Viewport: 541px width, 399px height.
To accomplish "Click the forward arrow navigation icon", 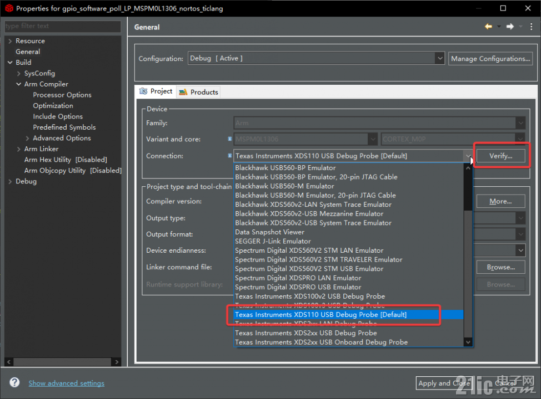I will [510, 27].
